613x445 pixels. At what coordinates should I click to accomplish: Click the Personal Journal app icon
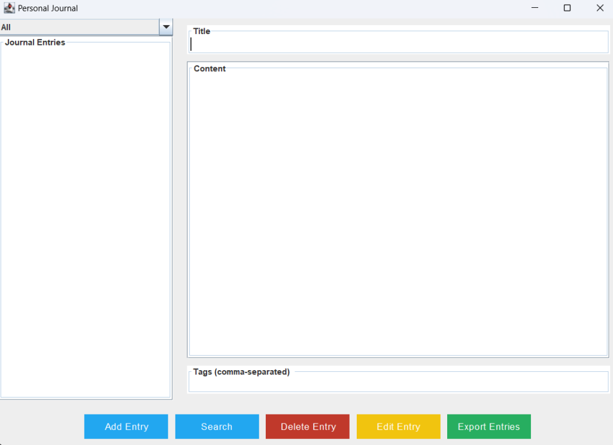point(9,8)
